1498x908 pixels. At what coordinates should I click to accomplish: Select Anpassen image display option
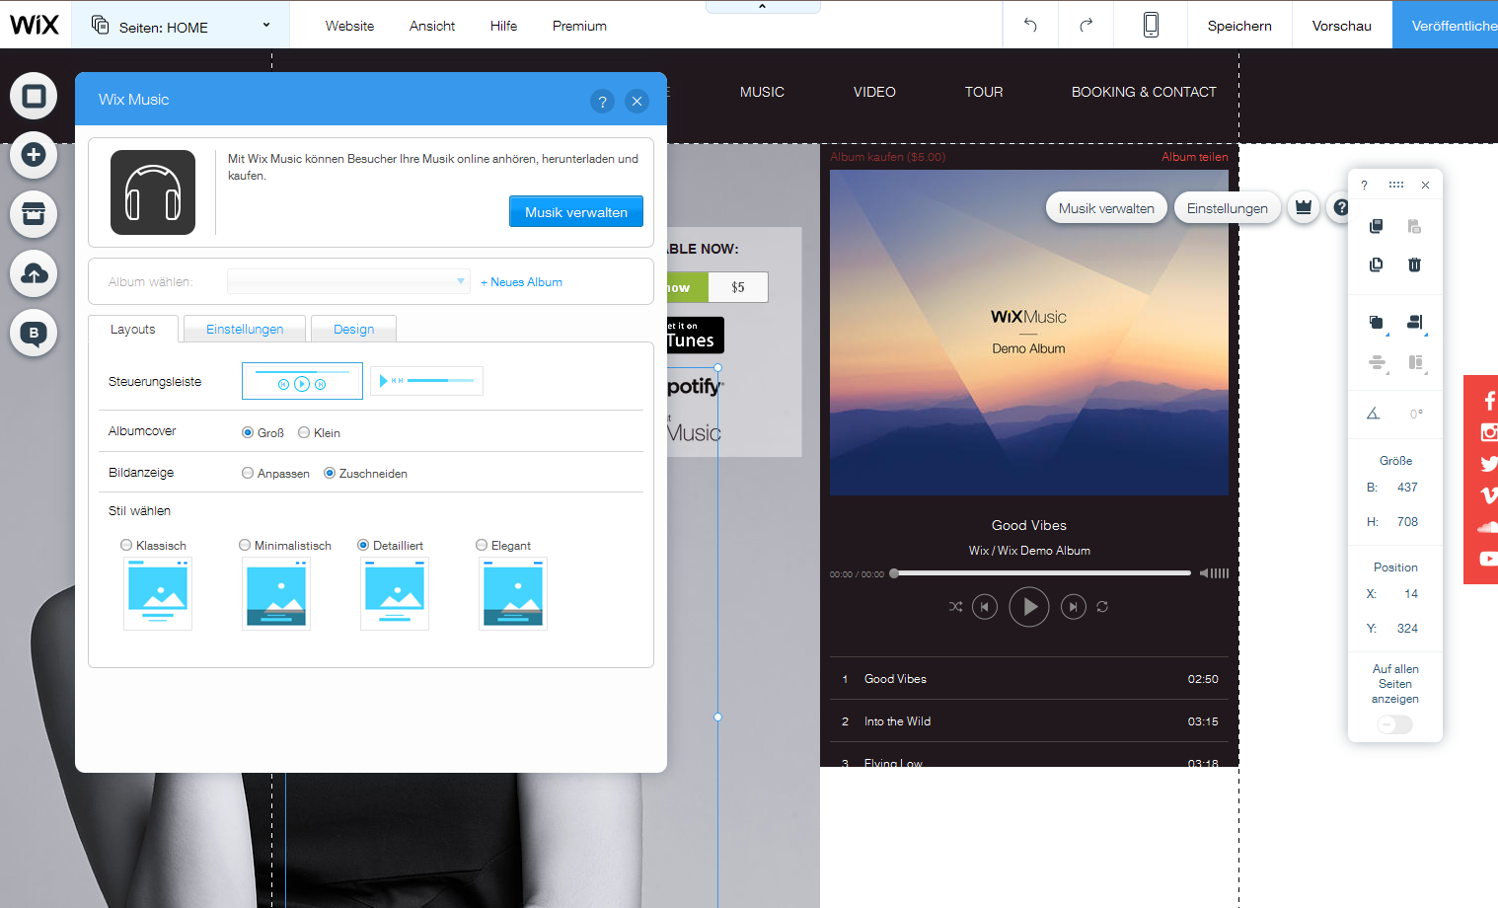coord(248,473)
